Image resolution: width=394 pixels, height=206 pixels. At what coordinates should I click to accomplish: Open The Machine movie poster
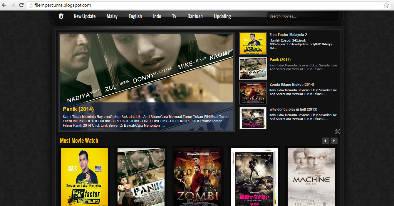coord(311,177)
